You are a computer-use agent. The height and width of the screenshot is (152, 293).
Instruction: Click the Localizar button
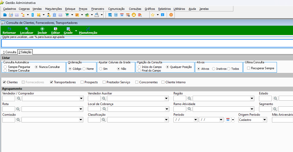point(27,31)
